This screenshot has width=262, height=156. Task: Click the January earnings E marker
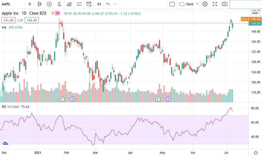[x=62, y=99]
